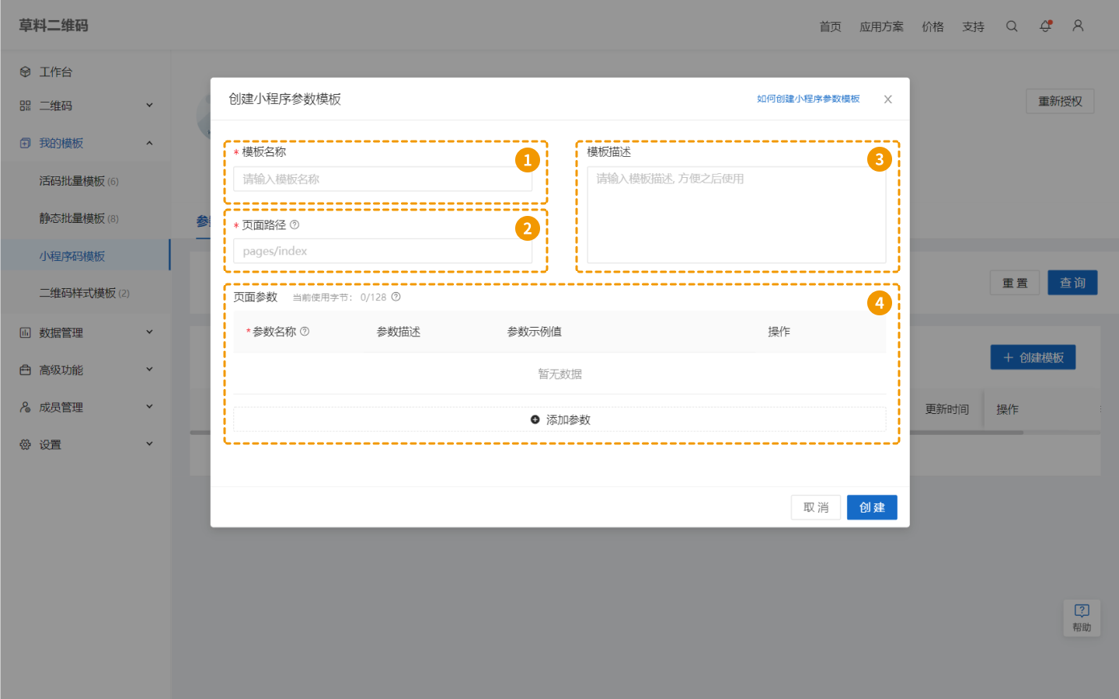Image resolution: width=1119 pixels, height=699 pixels.
Task: Click the 创建 button in the dialog
Action: 872,507
